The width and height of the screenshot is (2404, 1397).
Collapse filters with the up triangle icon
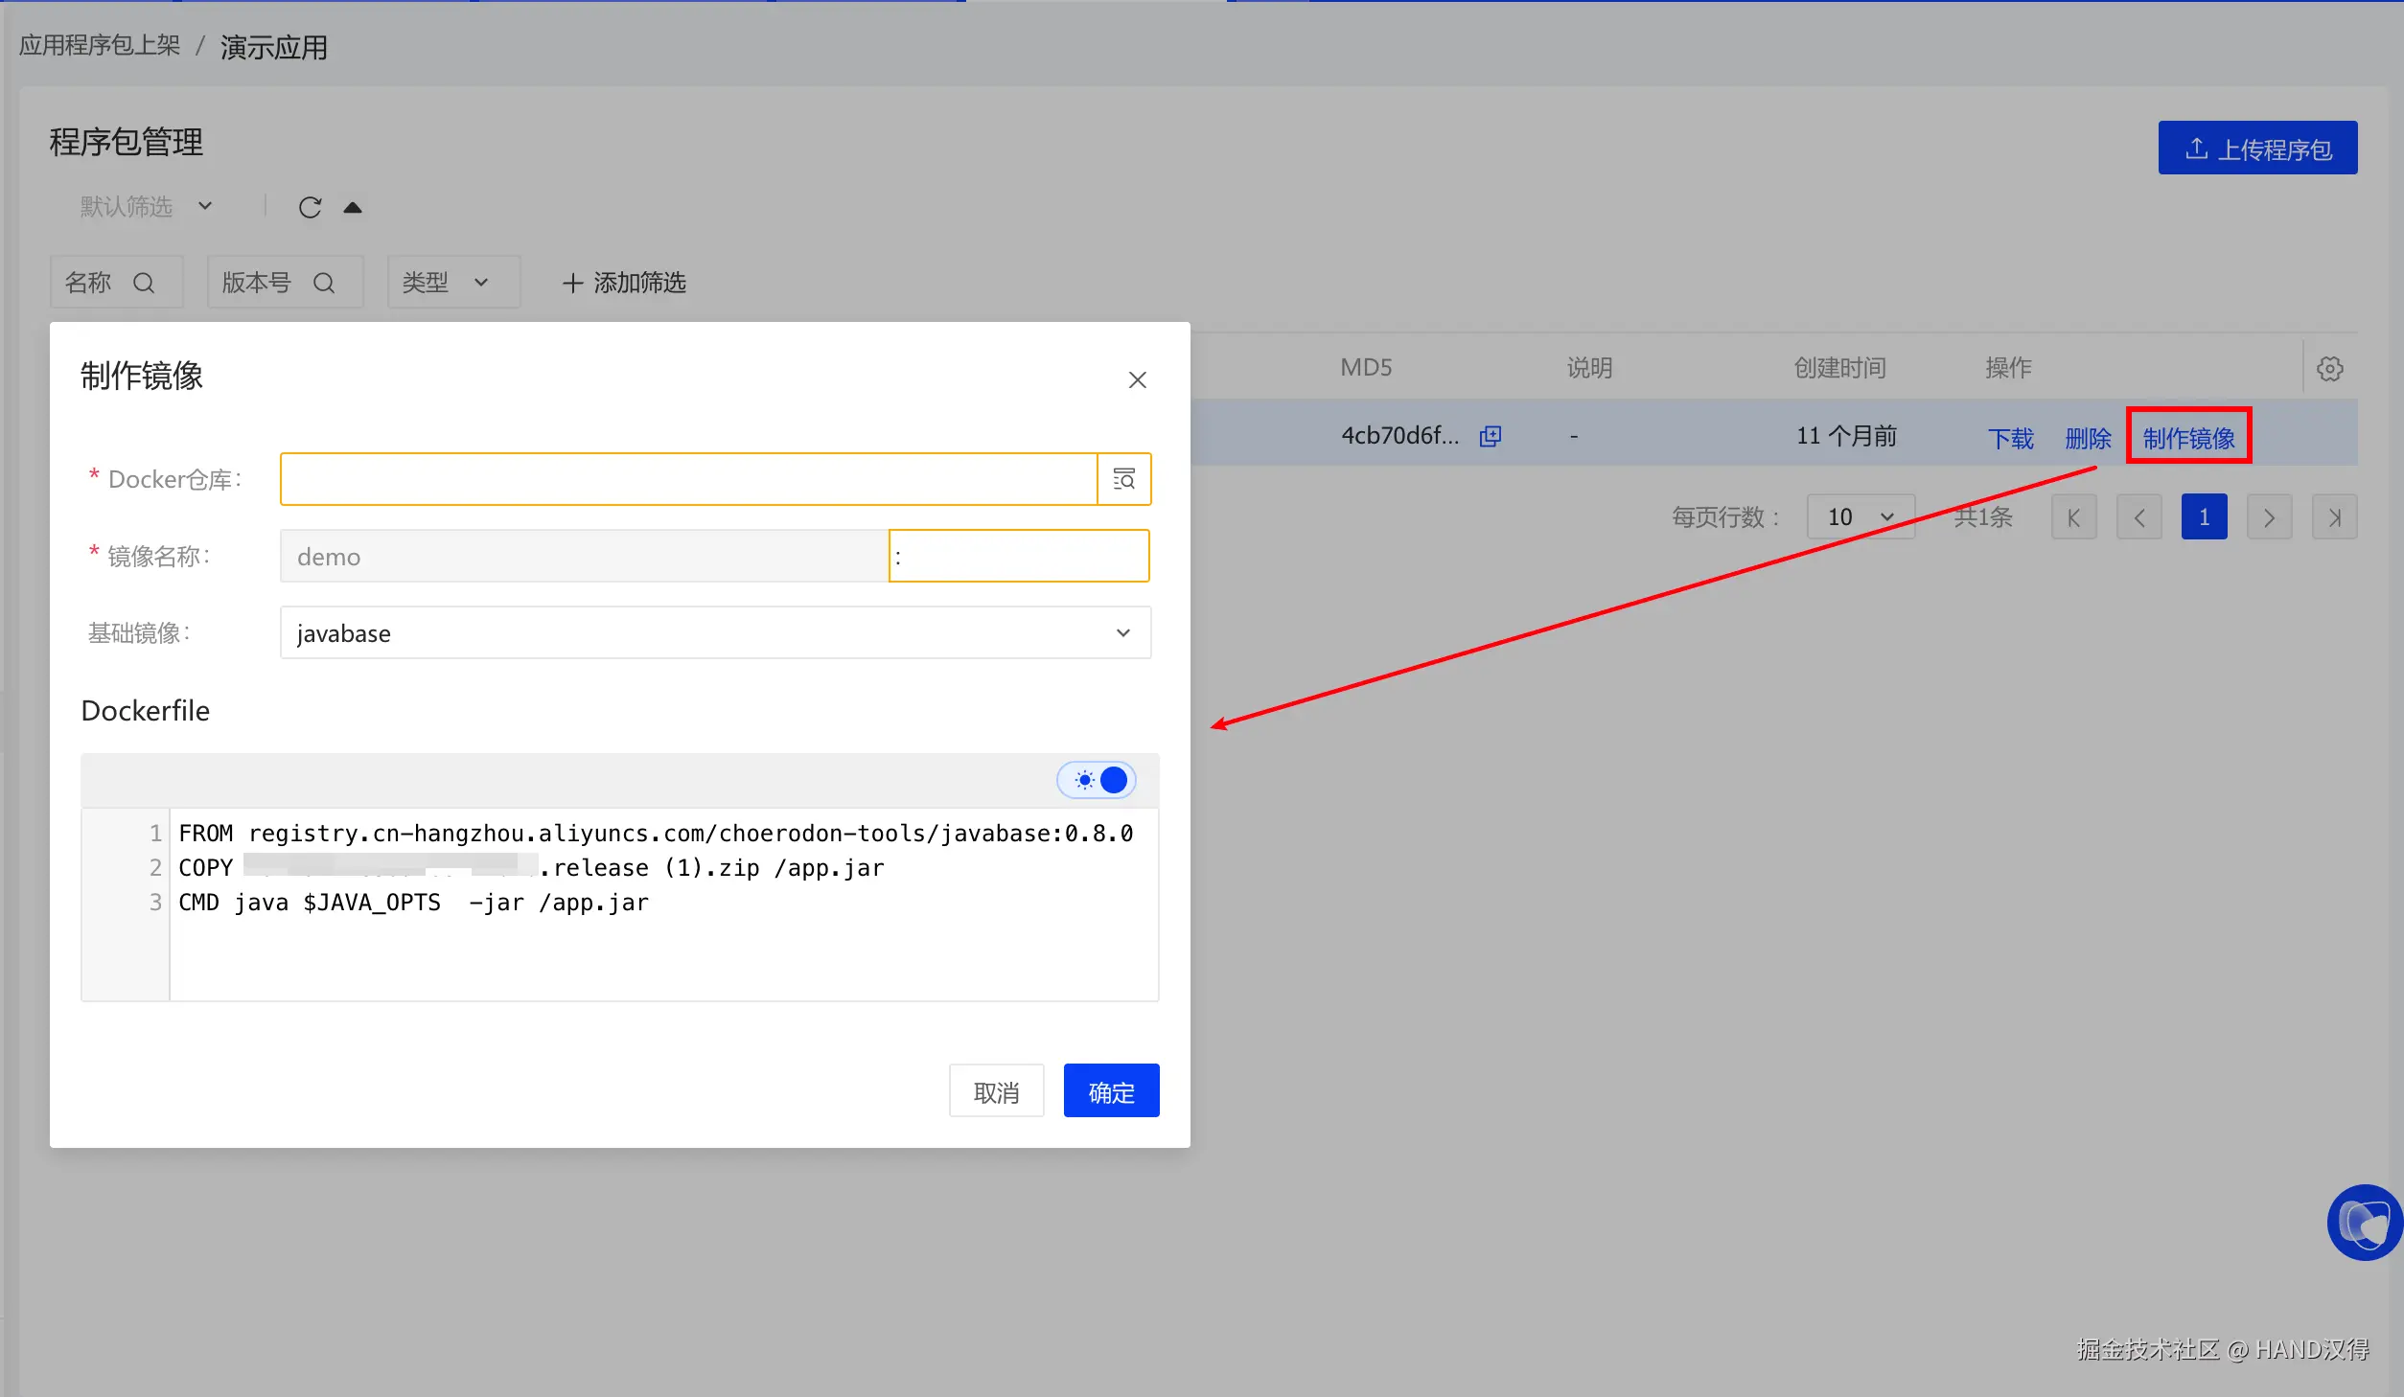click(353, 208)
